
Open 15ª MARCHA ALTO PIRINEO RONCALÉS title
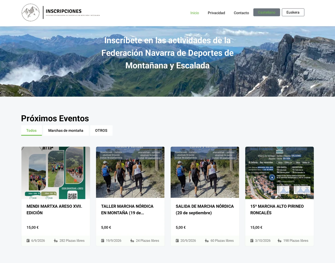pyautogui.click(x=277, y=209)
